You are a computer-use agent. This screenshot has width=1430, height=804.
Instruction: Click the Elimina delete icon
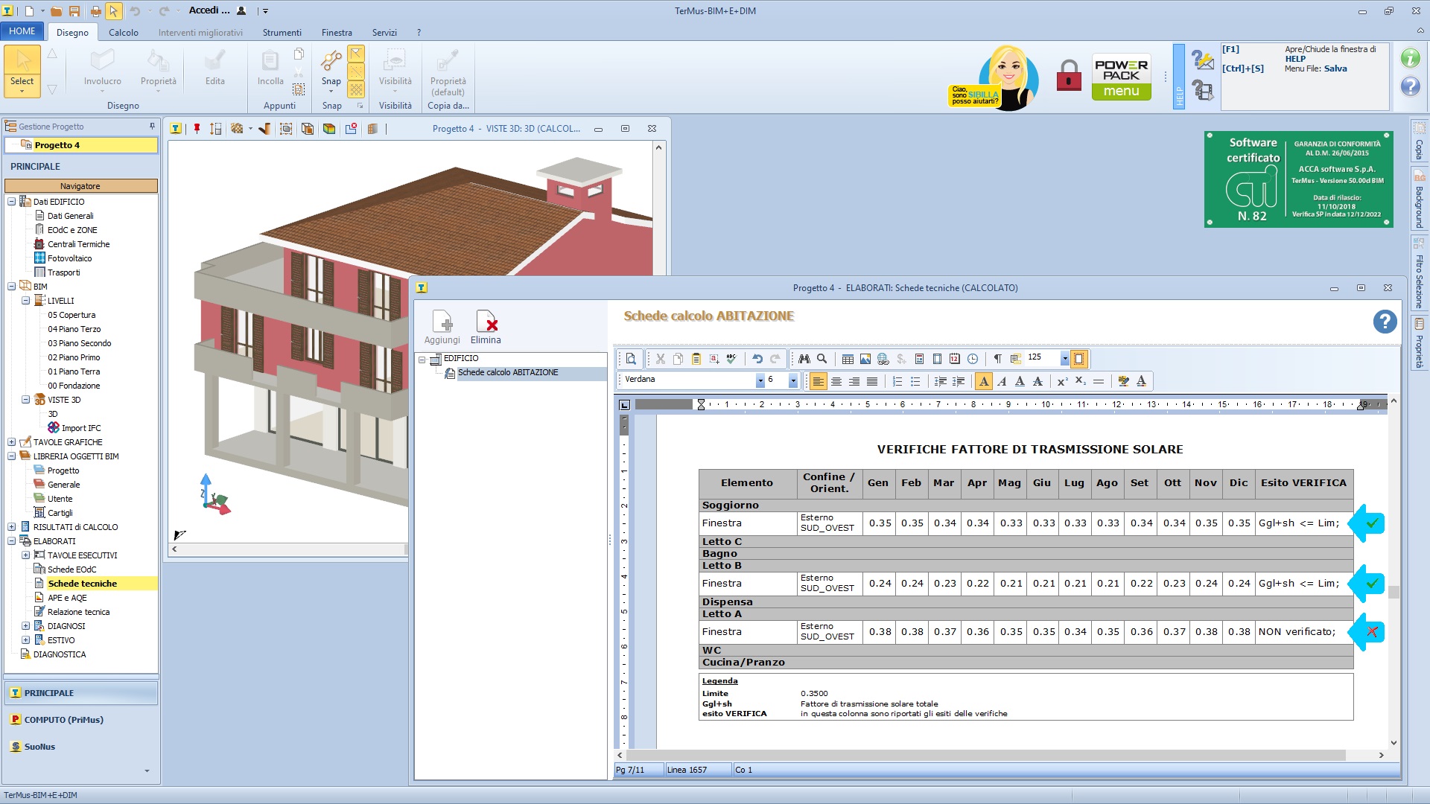tap(486, 322)
